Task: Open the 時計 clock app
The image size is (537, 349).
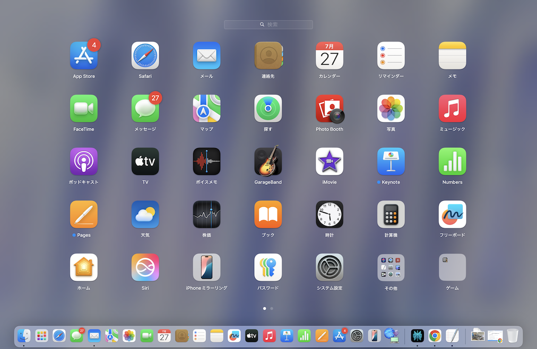Action: (x=330, y=214)
